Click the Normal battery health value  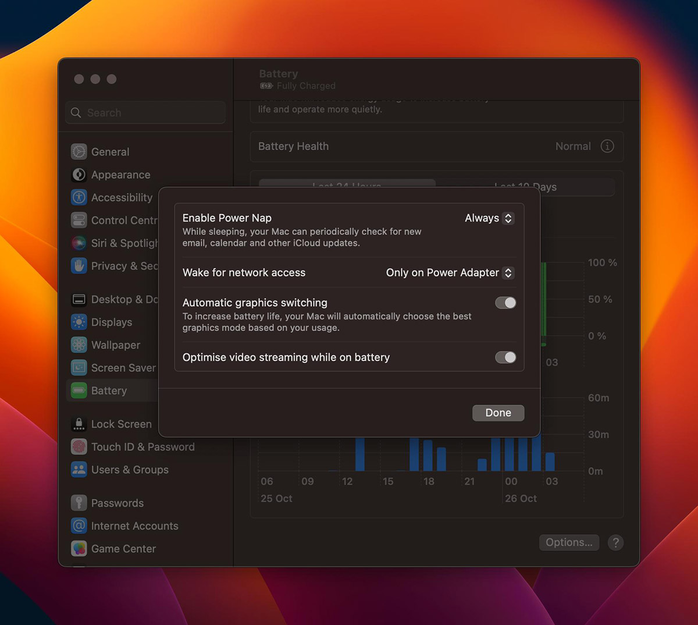pyautogui.click(x=573, y=147)
